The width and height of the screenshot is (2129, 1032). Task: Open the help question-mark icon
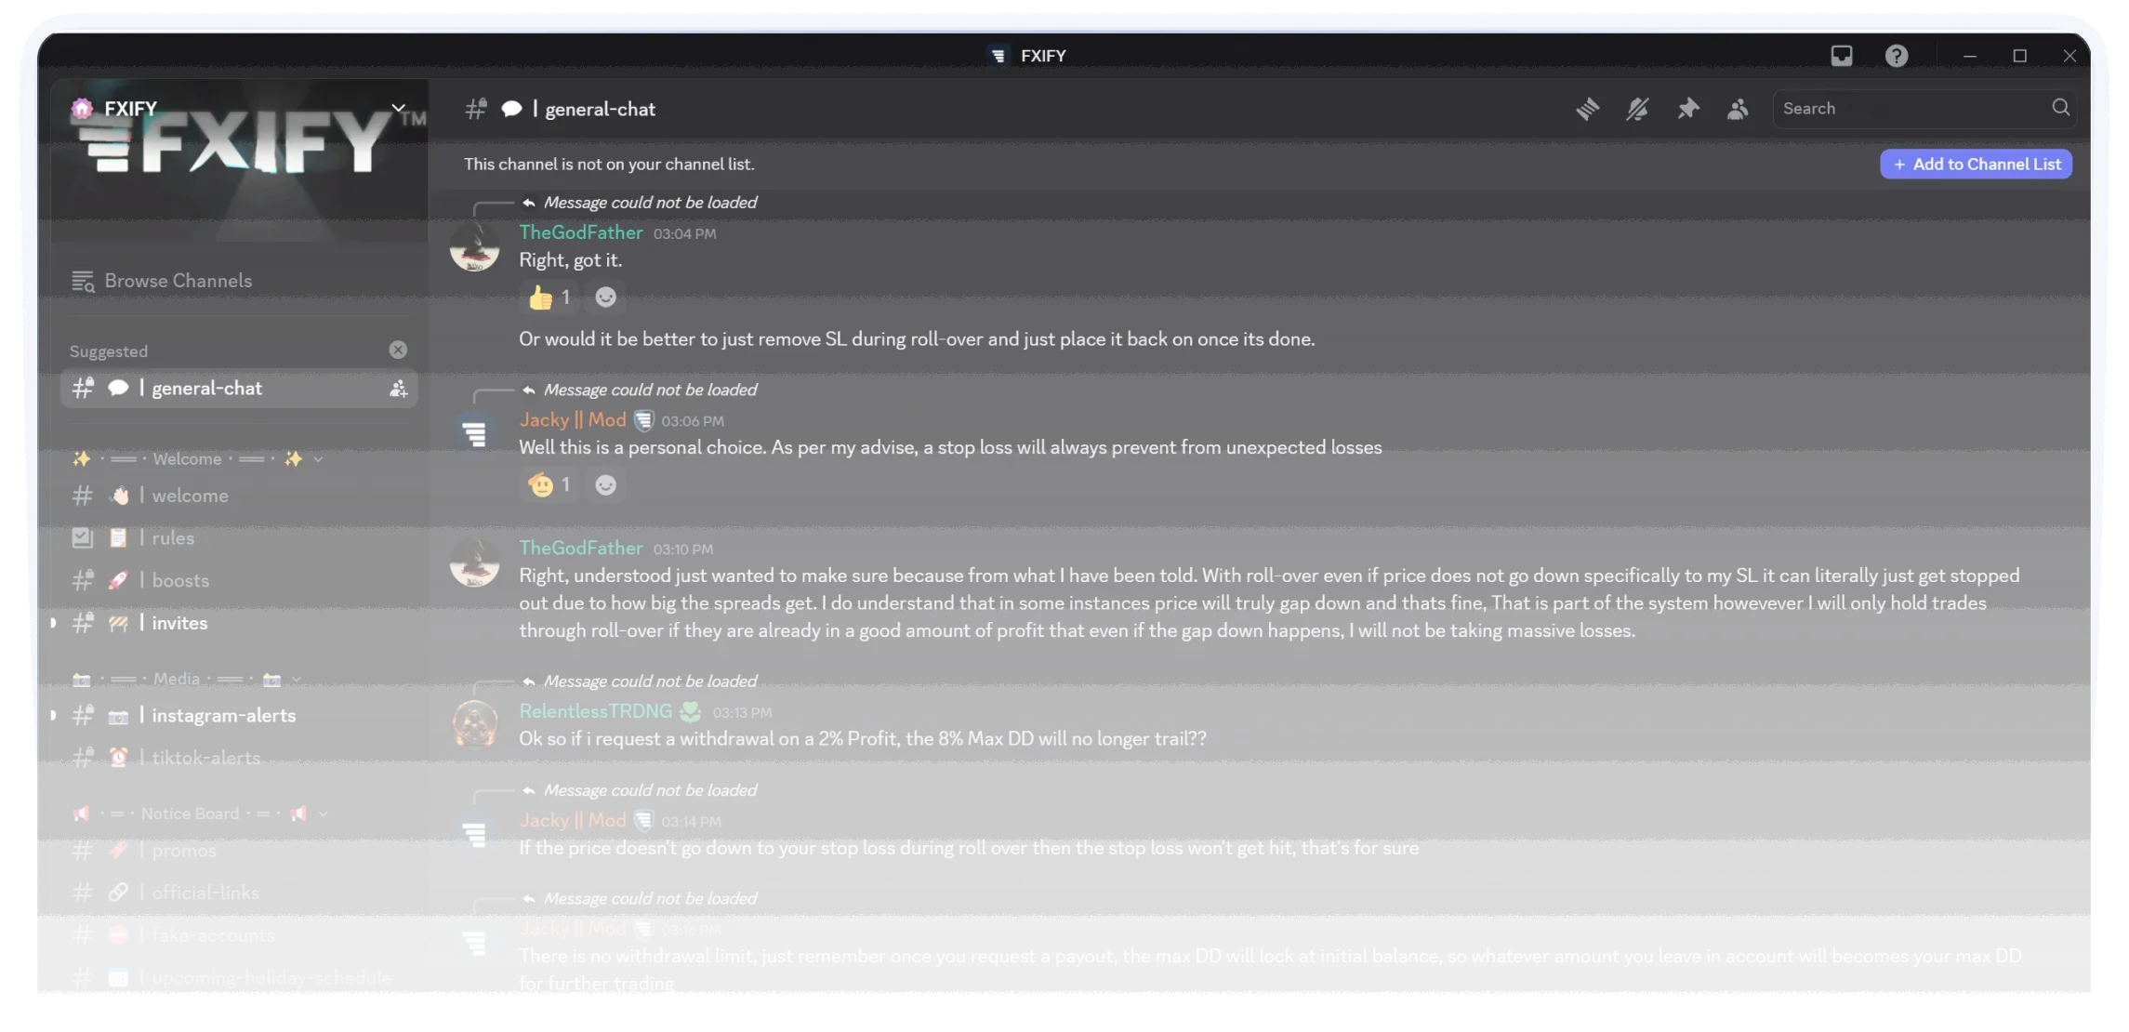click(1896, 57)
